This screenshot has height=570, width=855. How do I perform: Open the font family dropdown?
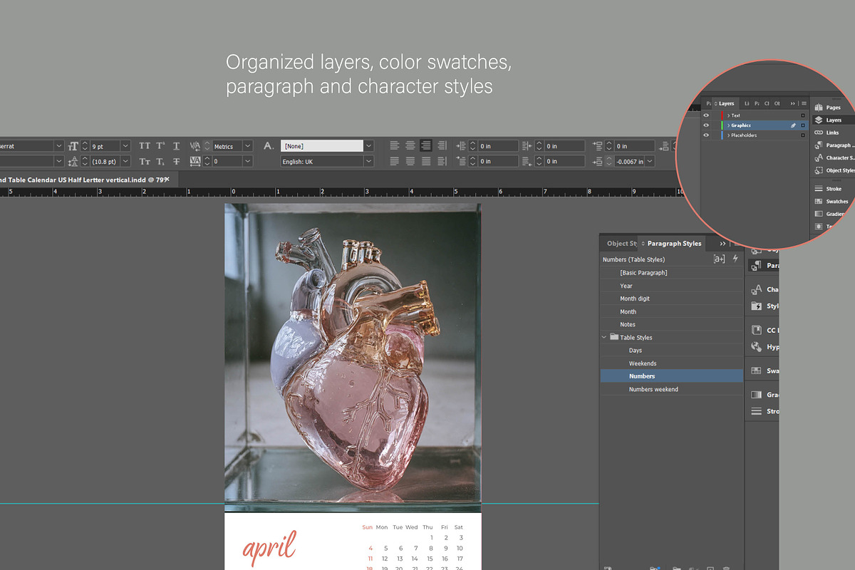coord(59,146)
